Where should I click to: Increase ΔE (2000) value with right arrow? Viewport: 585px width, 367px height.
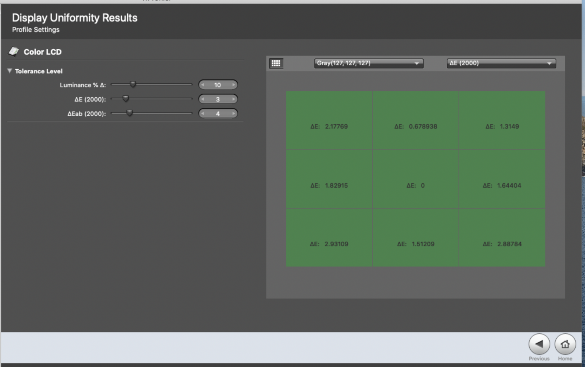coord(234,99)
